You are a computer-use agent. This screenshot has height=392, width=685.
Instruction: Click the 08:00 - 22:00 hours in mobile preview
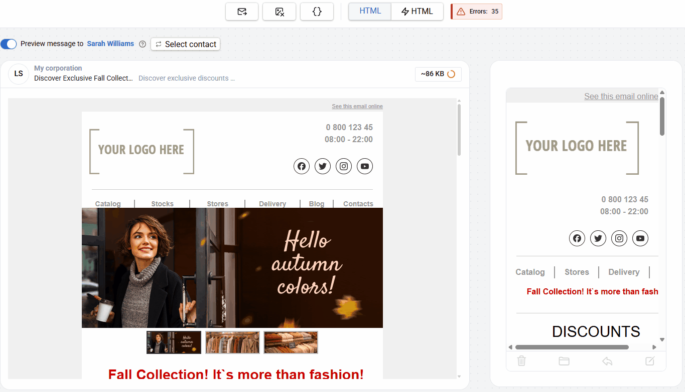coord(624,211)
